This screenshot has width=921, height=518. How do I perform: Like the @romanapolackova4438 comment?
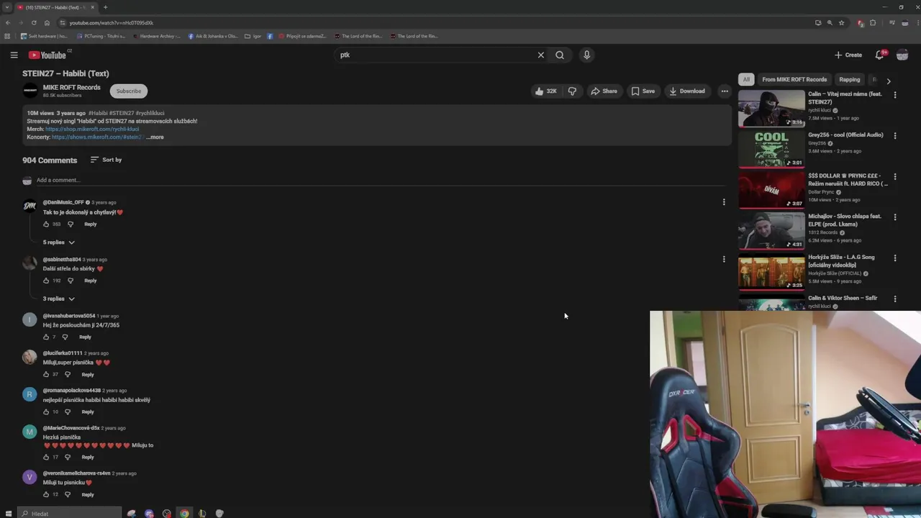pyautogui.click(x=46, y=412)
